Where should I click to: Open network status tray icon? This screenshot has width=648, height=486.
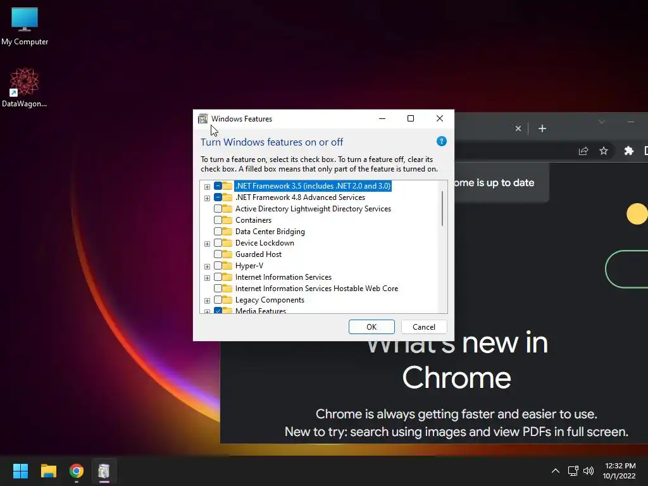tap(573, 471)
